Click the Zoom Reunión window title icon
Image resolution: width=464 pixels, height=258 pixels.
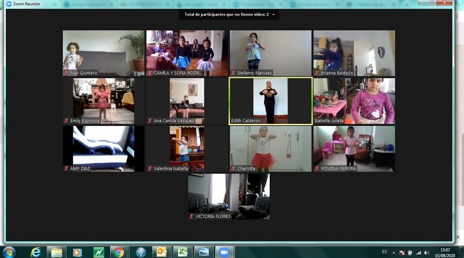coord(5,2)
